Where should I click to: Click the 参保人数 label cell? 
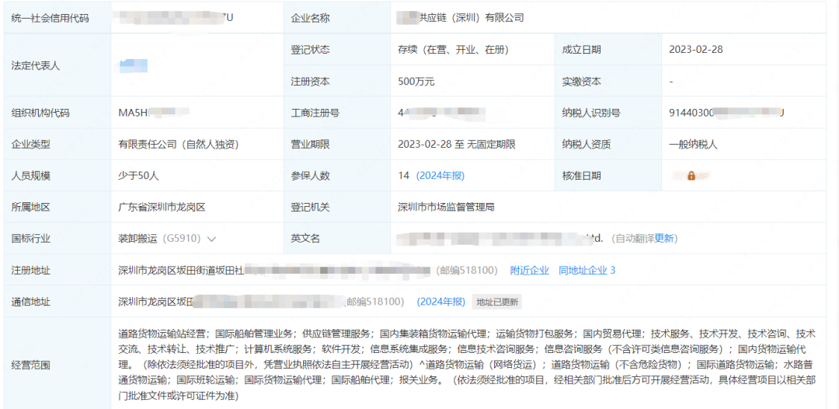coord(337,176)
